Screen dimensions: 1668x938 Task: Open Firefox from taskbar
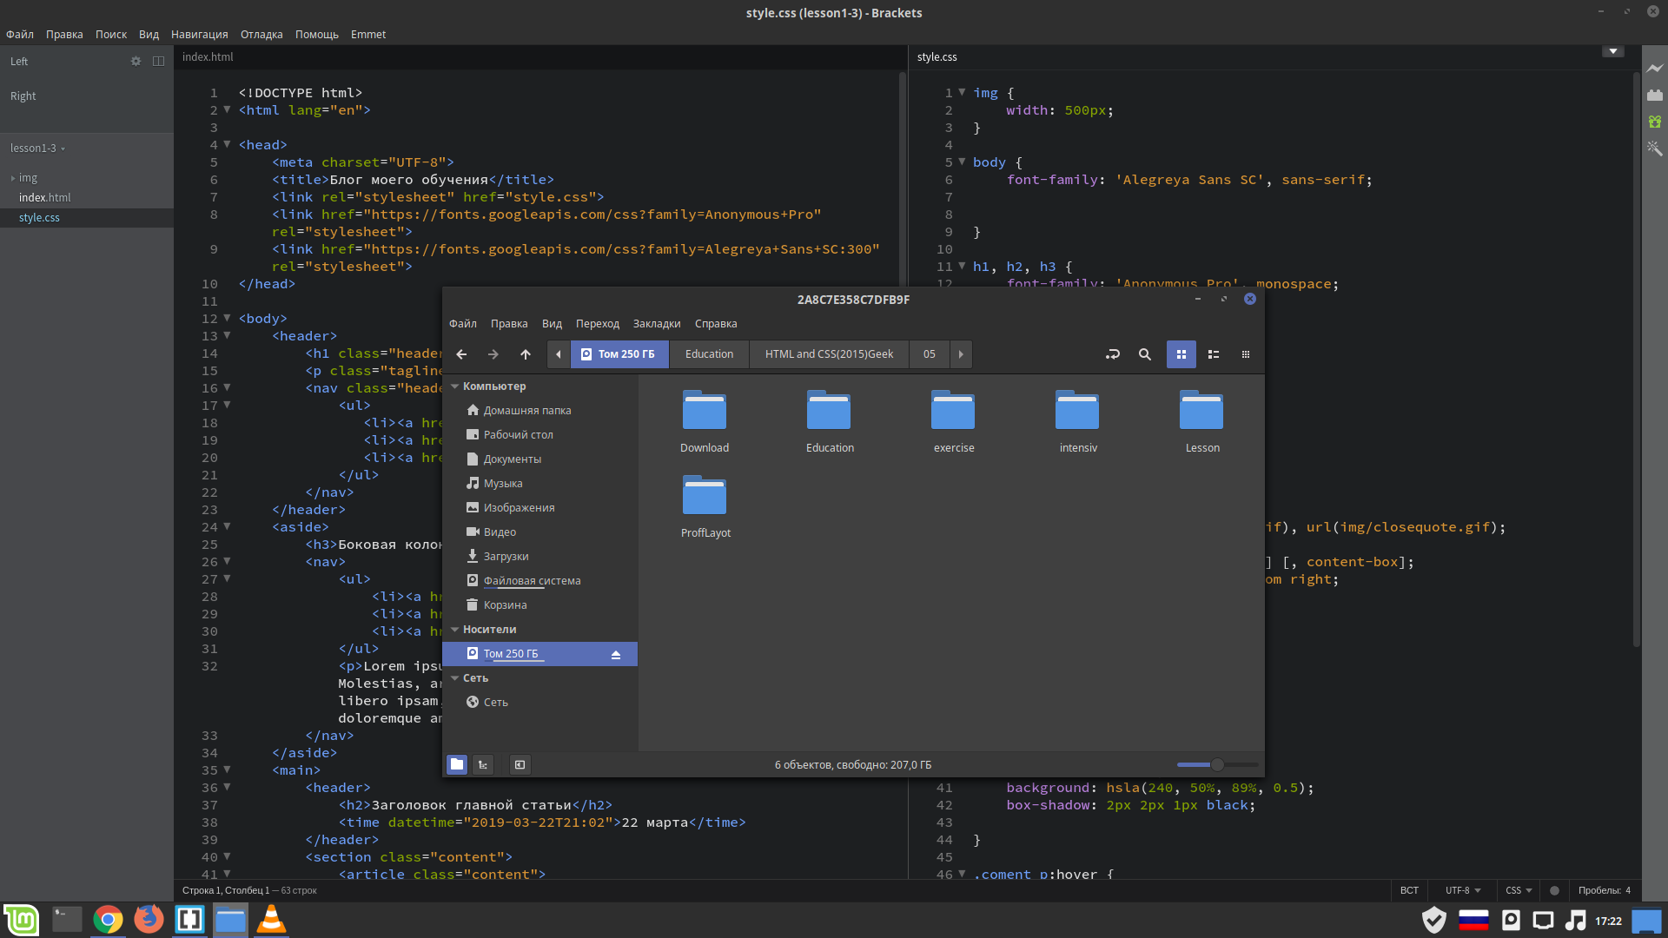pyautogui.click(x=149, y=920)
